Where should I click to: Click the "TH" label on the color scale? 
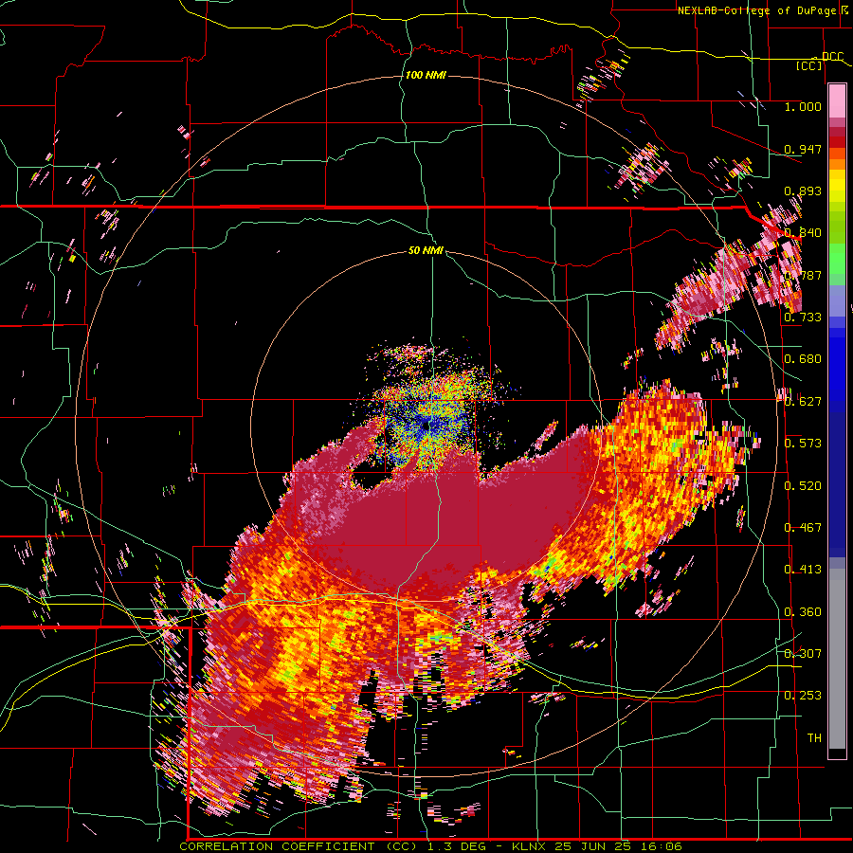click(814, 738)
